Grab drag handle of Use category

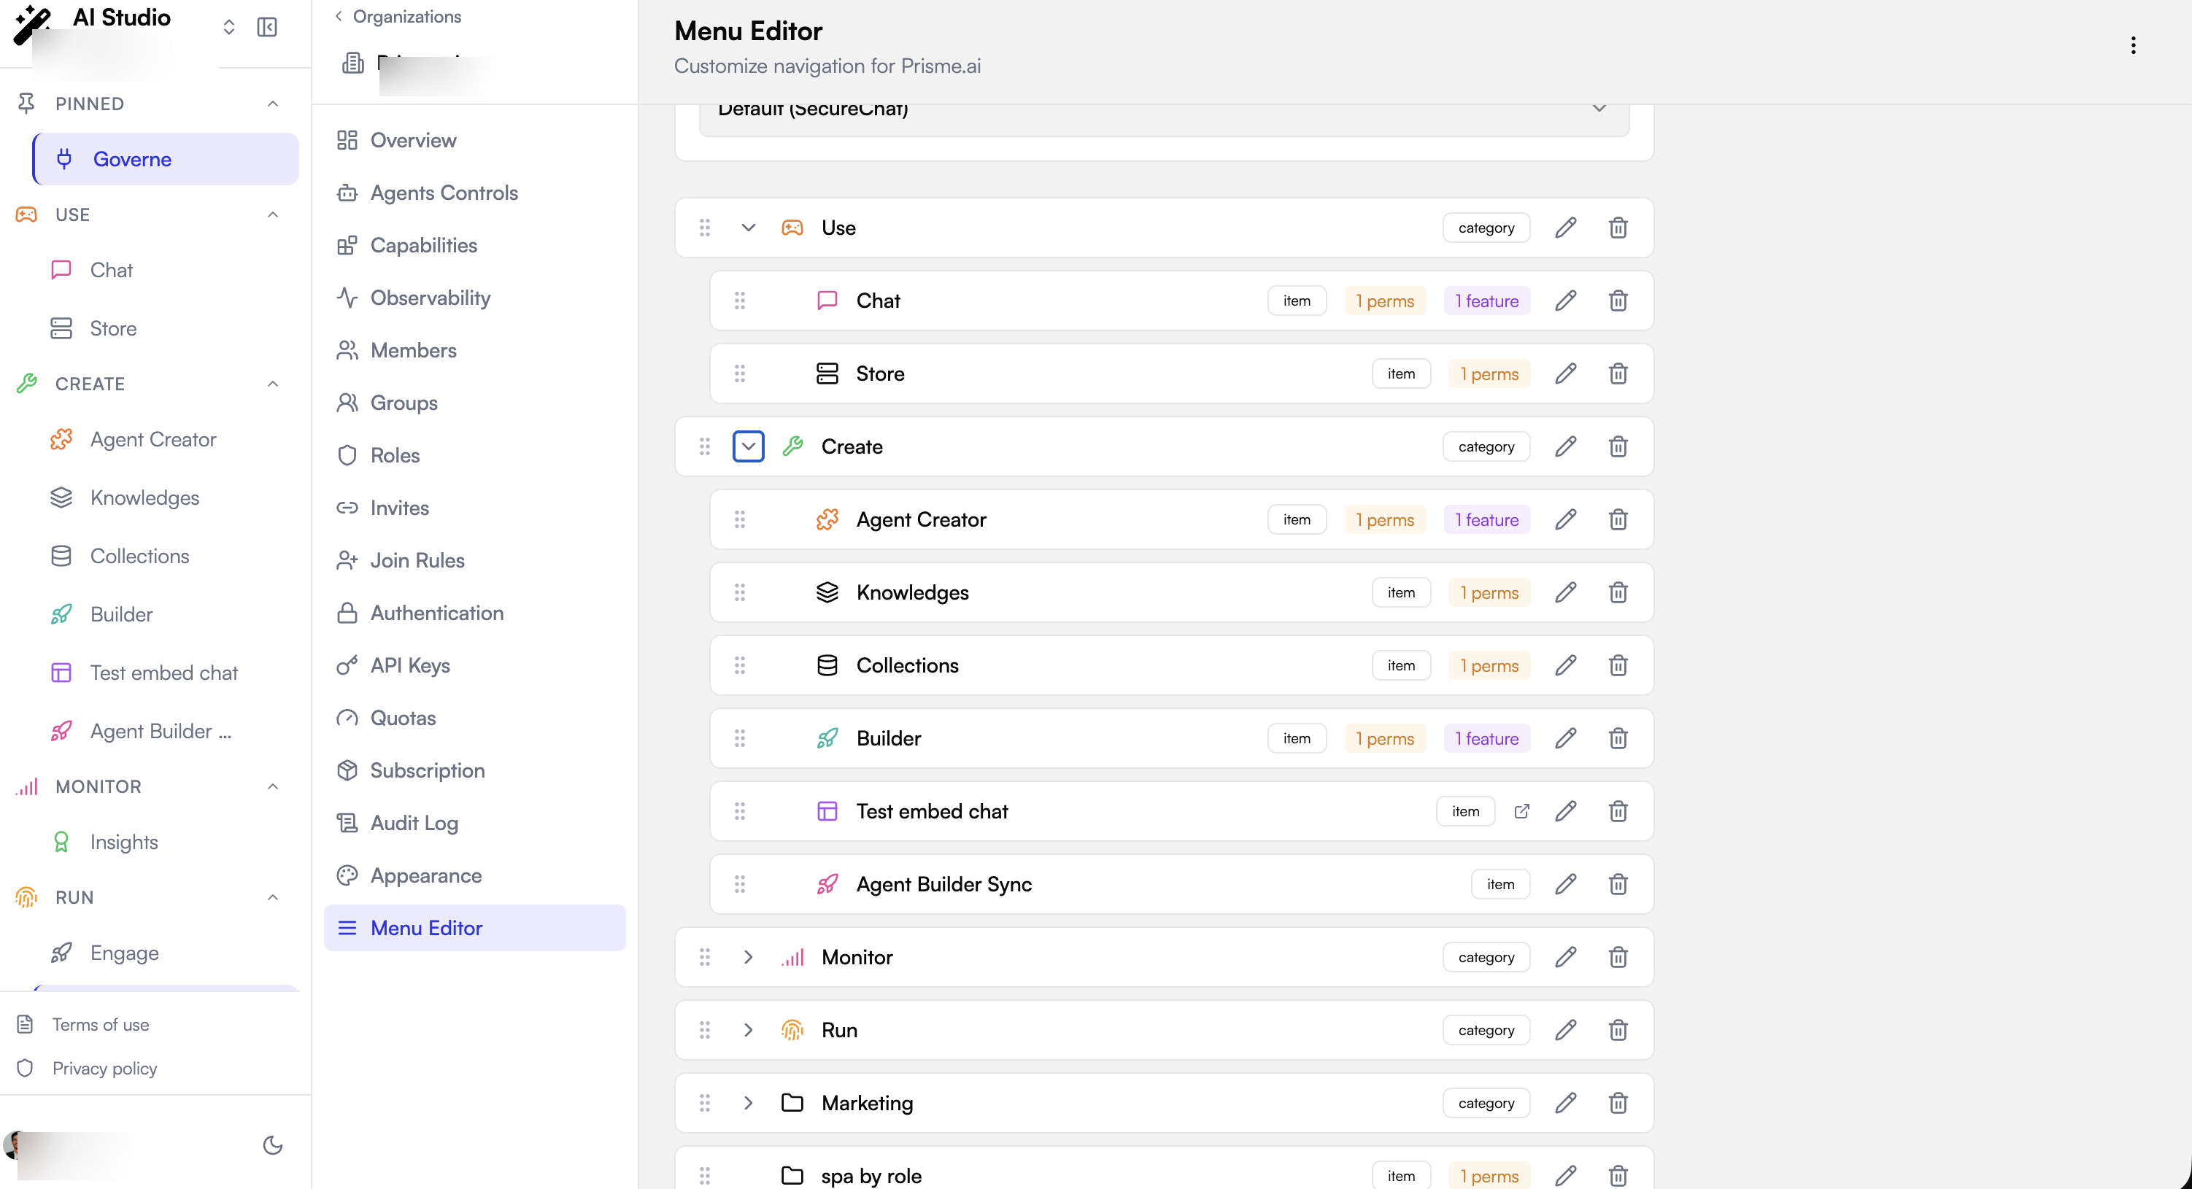click(705, 228)
